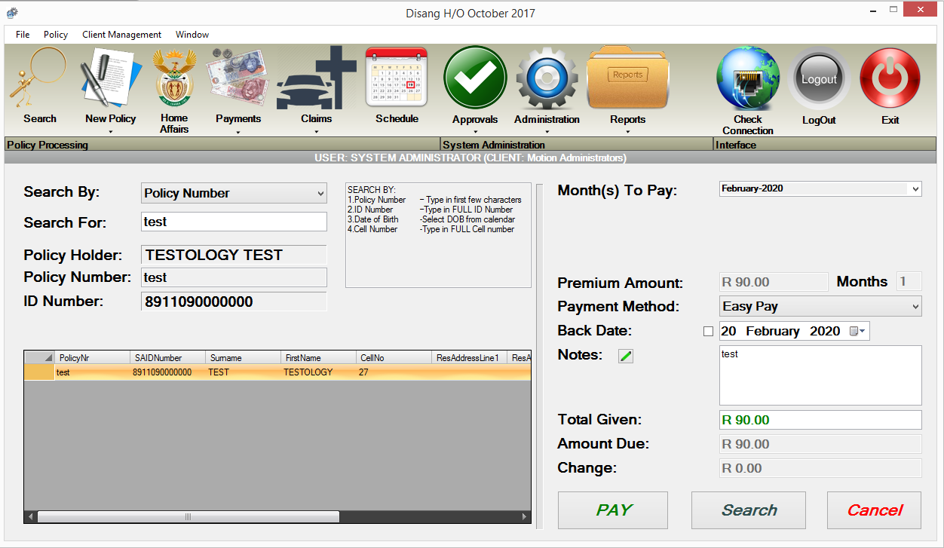Click the Home Affairs coat of arms icon

[x=174, y=79]
